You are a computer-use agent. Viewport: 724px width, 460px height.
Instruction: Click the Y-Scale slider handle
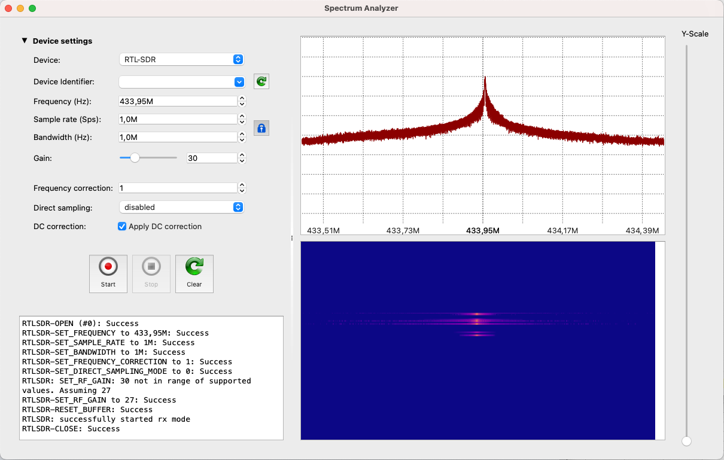686,441
